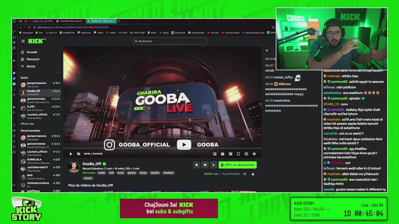Go back in browser navigation

pyautogui.click(x=21, y=27)
